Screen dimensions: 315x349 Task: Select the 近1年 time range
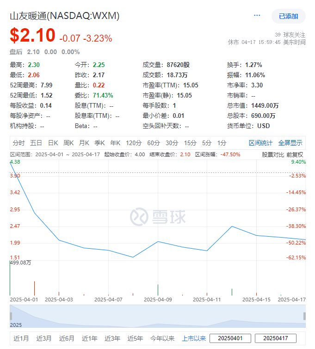(90, 338)
